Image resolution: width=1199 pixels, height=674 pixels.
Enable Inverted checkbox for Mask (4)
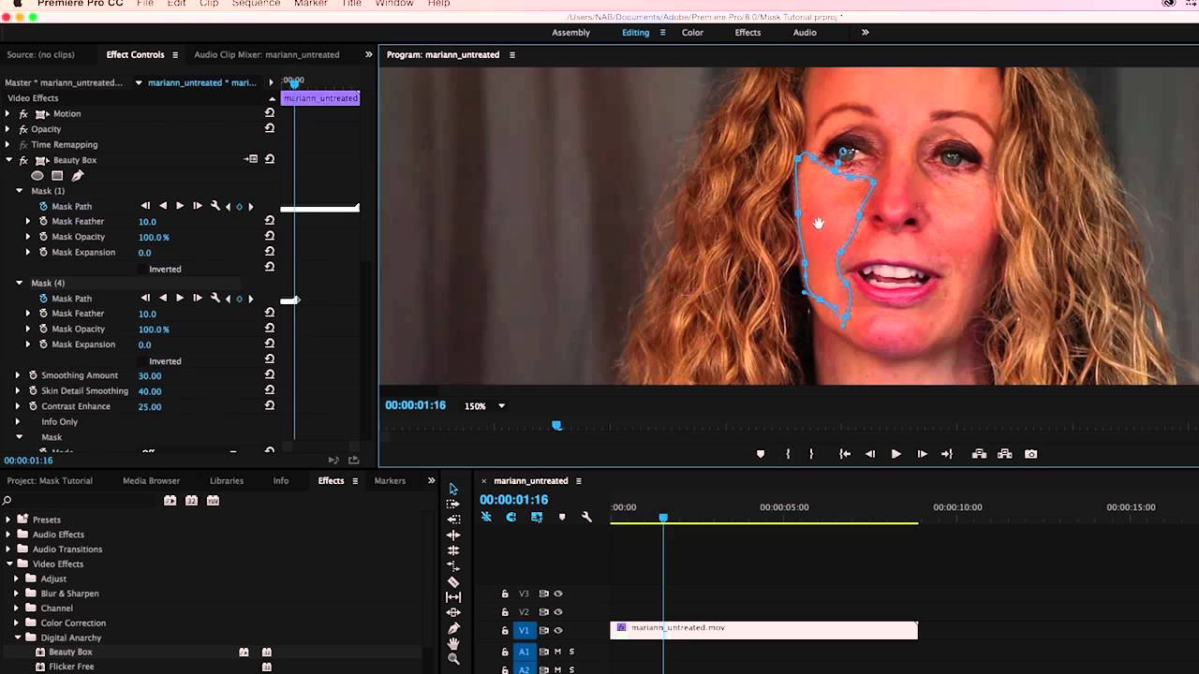pos(144,361)
